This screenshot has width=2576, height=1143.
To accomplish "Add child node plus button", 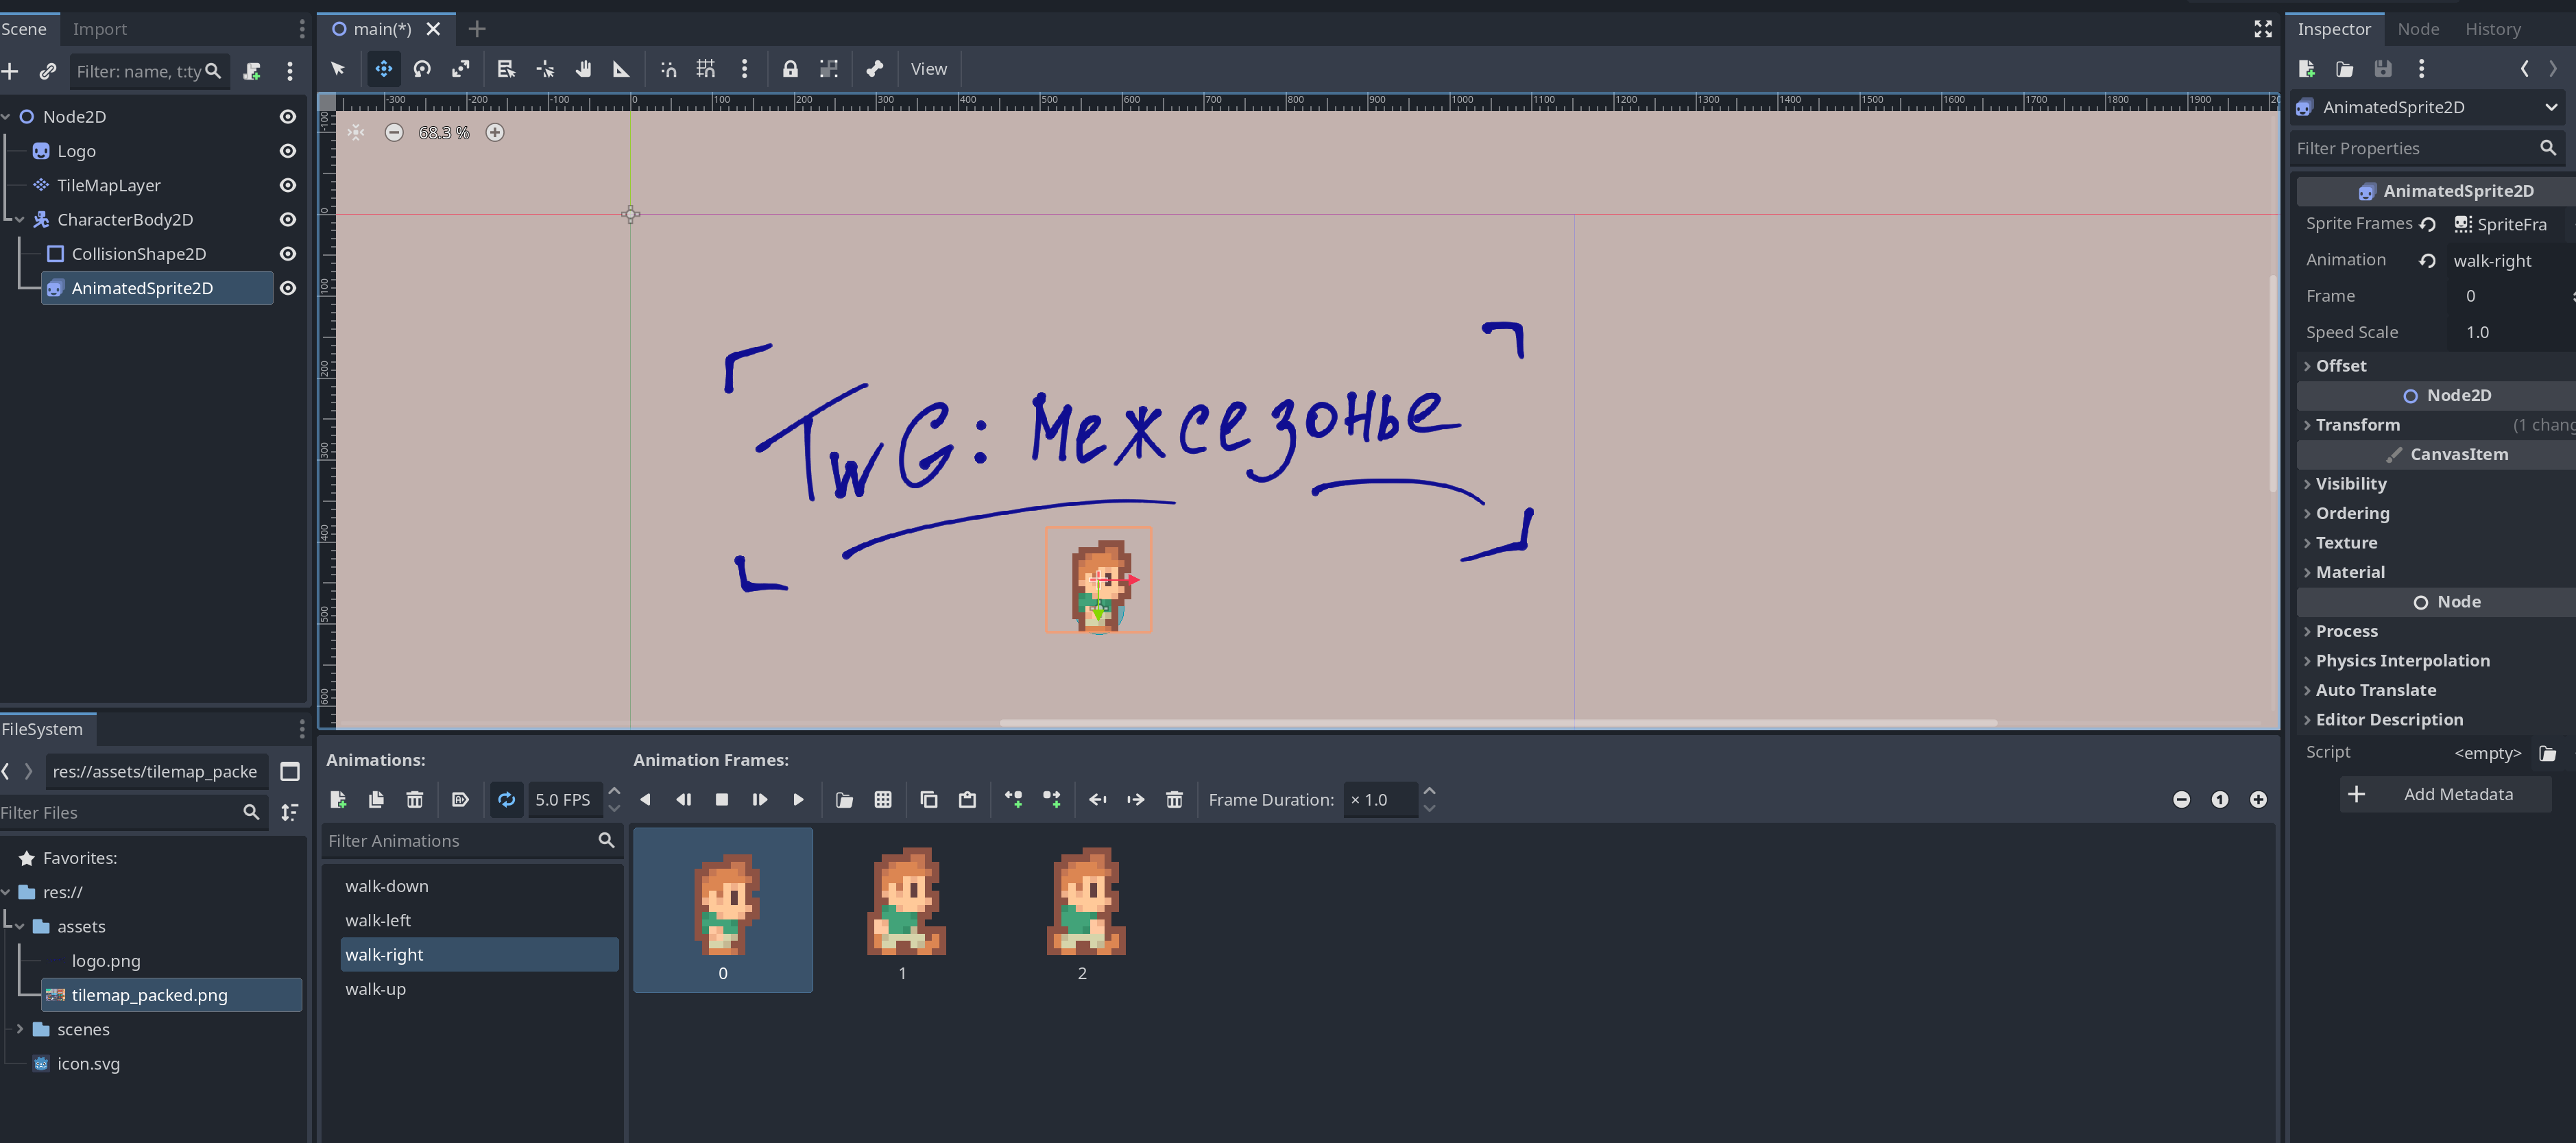I will (10, 71).
